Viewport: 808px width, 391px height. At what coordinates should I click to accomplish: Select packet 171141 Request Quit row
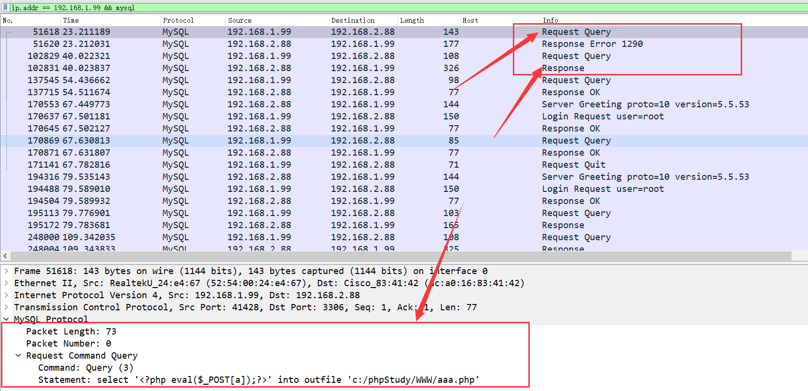click(x=404, y=165)
